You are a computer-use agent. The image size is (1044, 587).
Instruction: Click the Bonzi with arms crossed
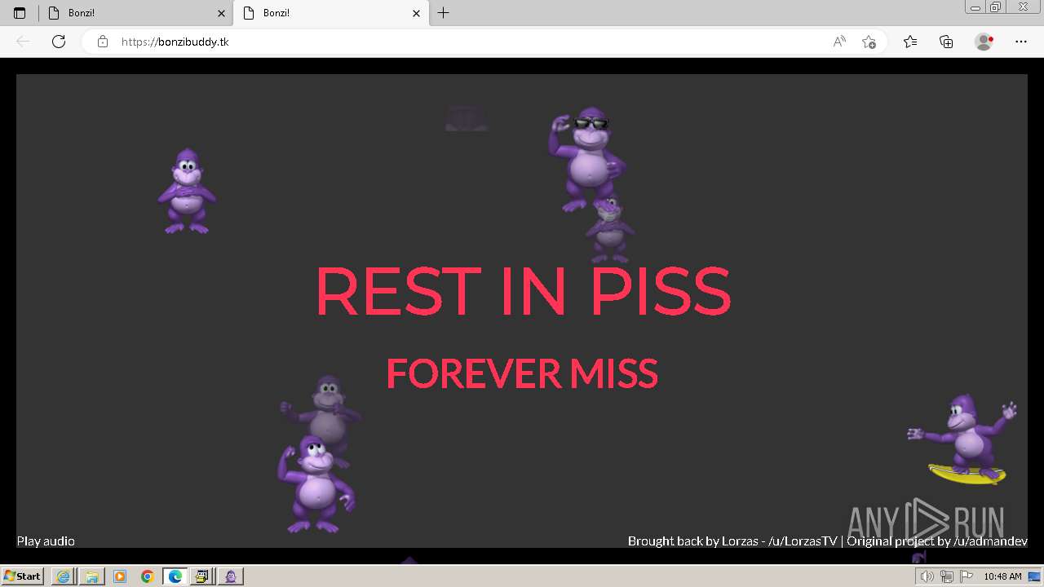(x=187, y=192)
